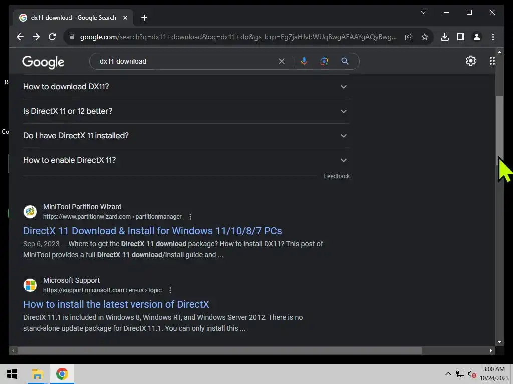Open the tab search dropdown arrow
Image resolution: width=513 pixels, height=384 pixels.
423,12
